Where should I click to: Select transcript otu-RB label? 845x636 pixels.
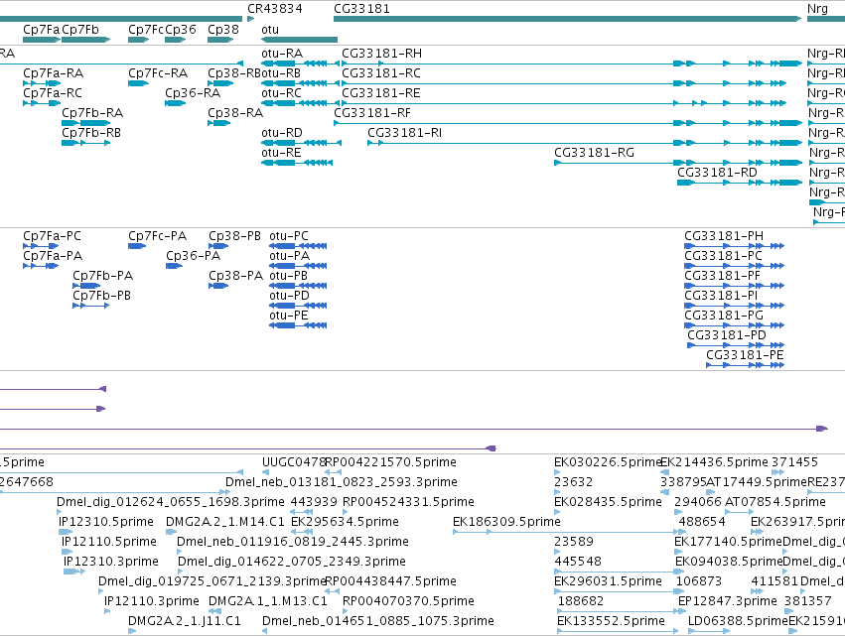pyautogui.click(x=281, y=73)
